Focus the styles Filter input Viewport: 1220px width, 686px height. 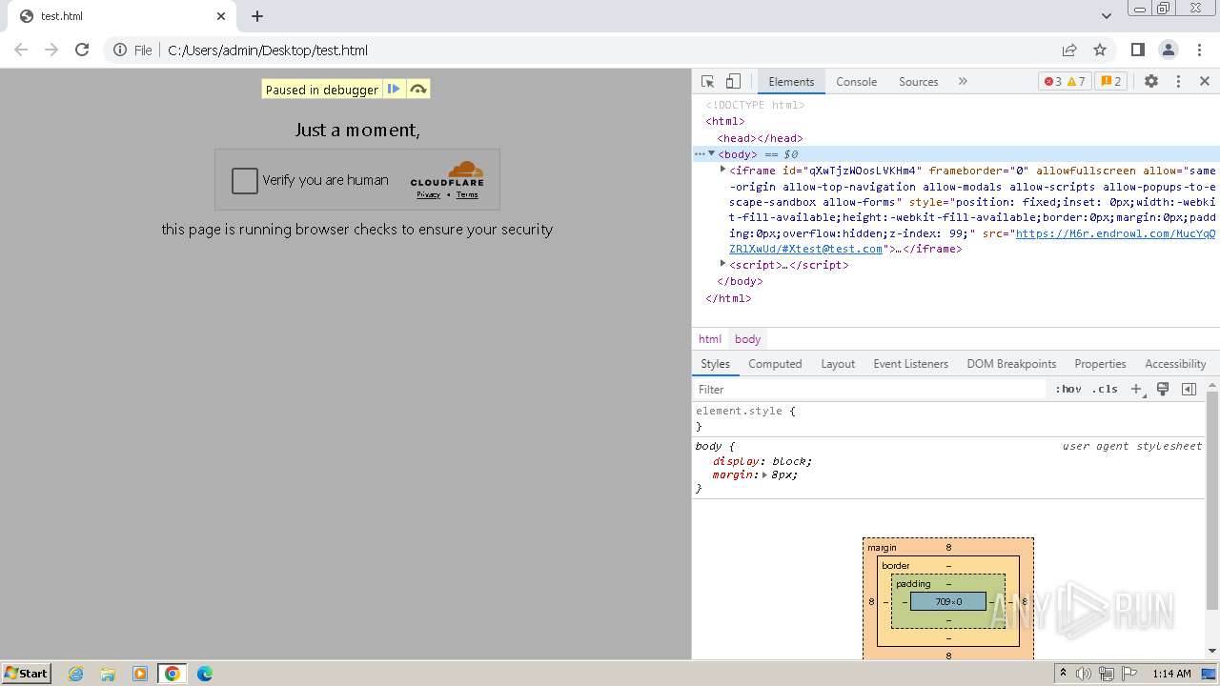point(869,389)
